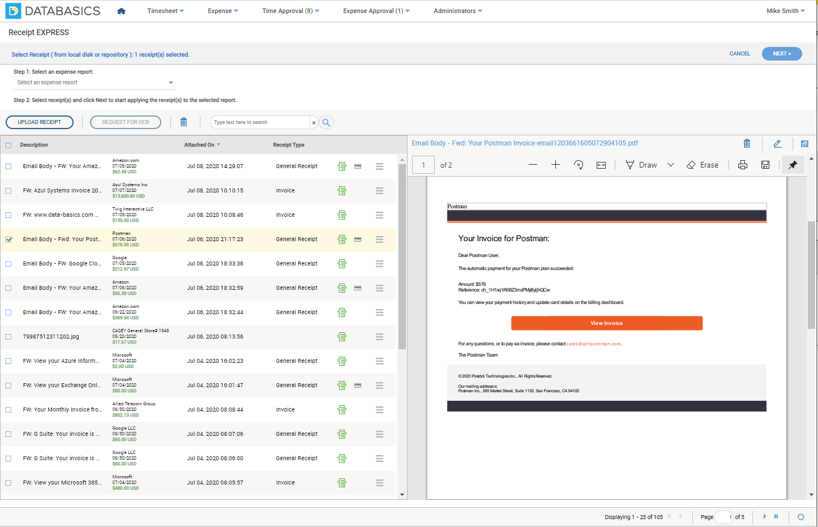Go to next page of receipts
Viewport: 818px width, 527px height.
[764, 516]
